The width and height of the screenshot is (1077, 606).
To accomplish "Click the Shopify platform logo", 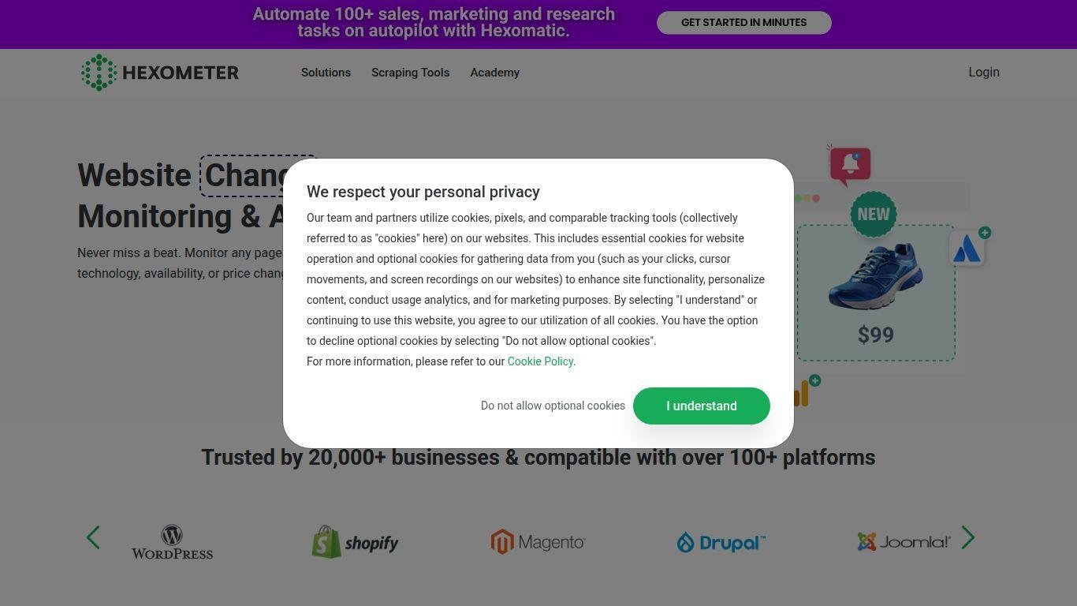I will (355, 542).
